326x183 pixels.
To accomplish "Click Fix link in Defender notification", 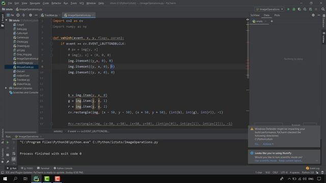I will 257,144.
